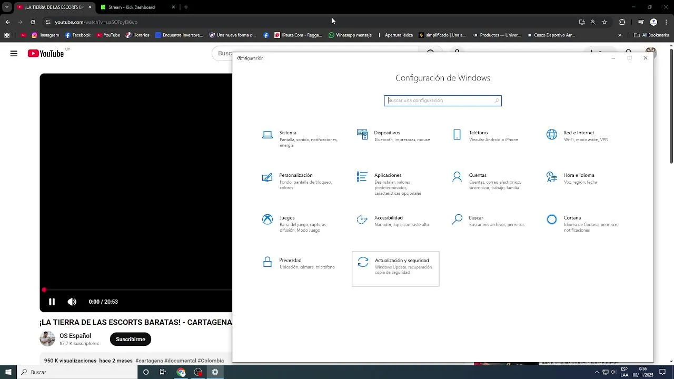Image resolution: width=674 pixels, height=379 pixels.
Task: Subscribe with the Suscribirme button
Action: [x=131, y=339]
